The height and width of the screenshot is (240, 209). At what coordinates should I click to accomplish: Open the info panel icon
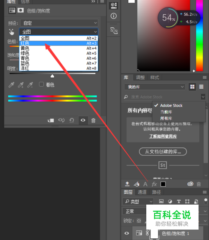[114, 16]
